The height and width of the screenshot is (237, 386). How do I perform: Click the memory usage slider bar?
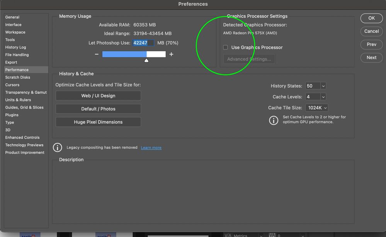[134, 54]
